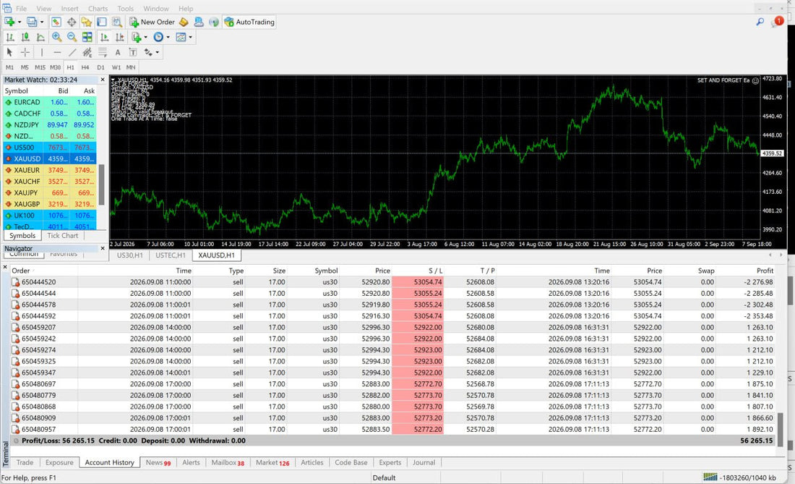The height and width of the screenshot is (484, 795).
Task: Open a new chart window
Action: 9,22
